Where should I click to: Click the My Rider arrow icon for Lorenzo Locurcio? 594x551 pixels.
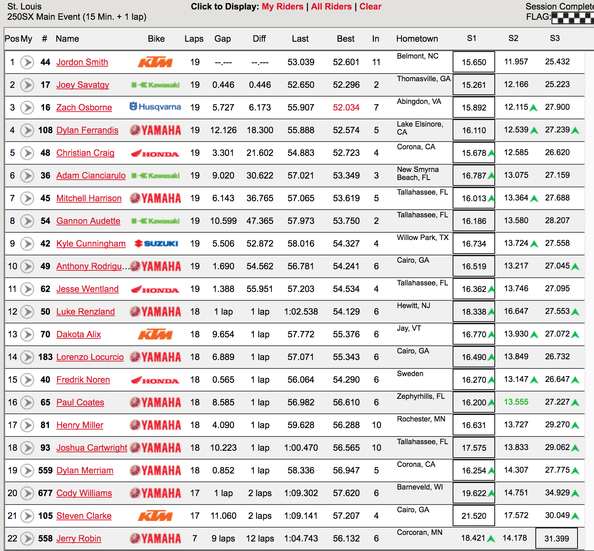27,357
